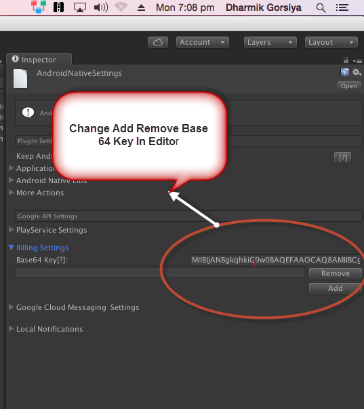This screenshot has width=364, height=409.
Task: Click the clock Mon 7:08 pm
Action: (x=185, y=7)
